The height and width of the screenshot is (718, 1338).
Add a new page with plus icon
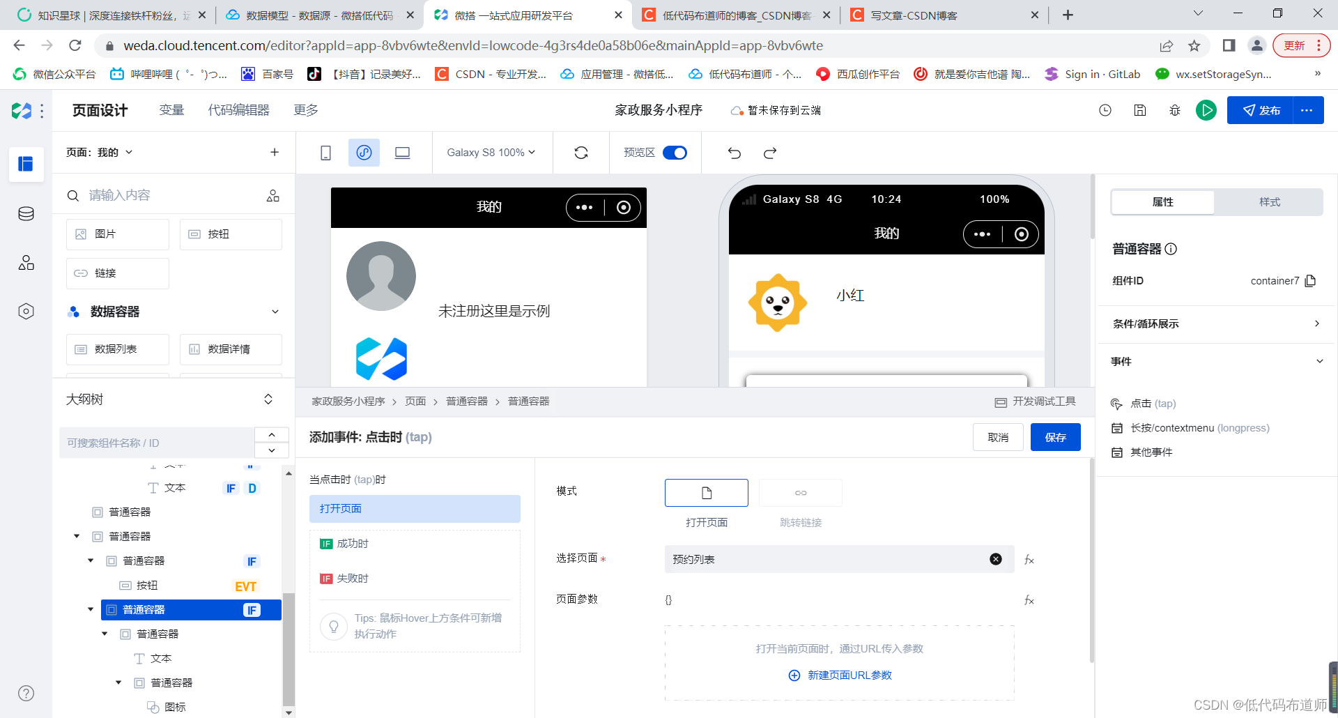275,152
